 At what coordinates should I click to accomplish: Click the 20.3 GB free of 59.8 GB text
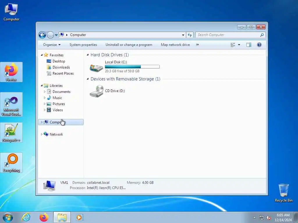point(122,71)
